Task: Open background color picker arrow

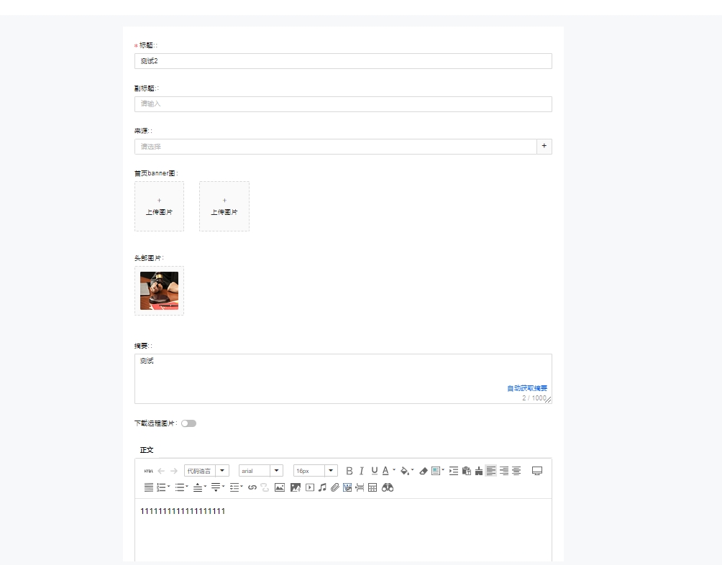Action: tap(413, 470)
